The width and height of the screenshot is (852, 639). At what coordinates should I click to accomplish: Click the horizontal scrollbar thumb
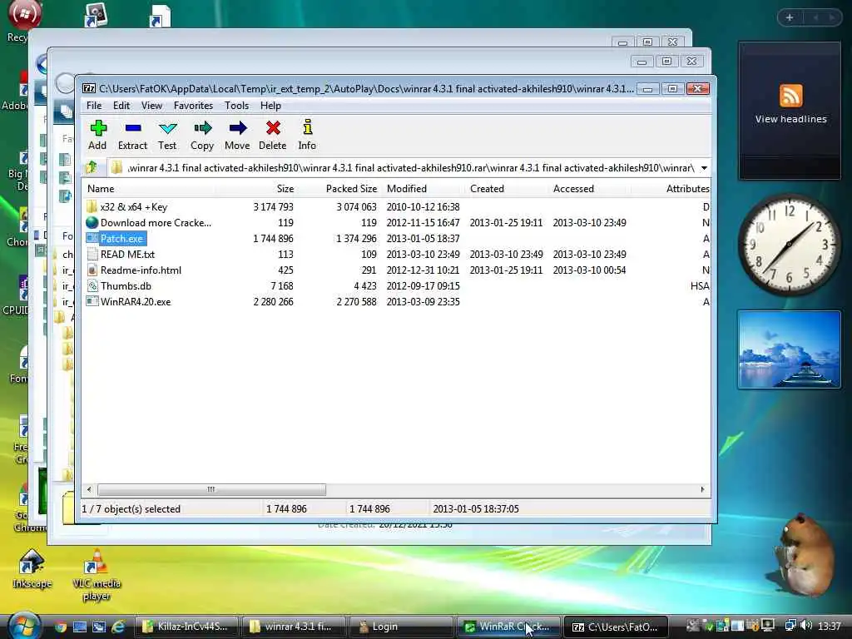click(x=211, y=489)
